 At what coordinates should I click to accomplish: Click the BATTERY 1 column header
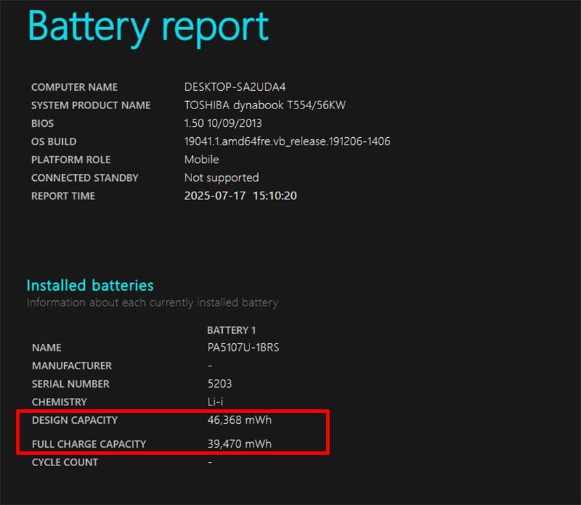click(x=232, y=330)
